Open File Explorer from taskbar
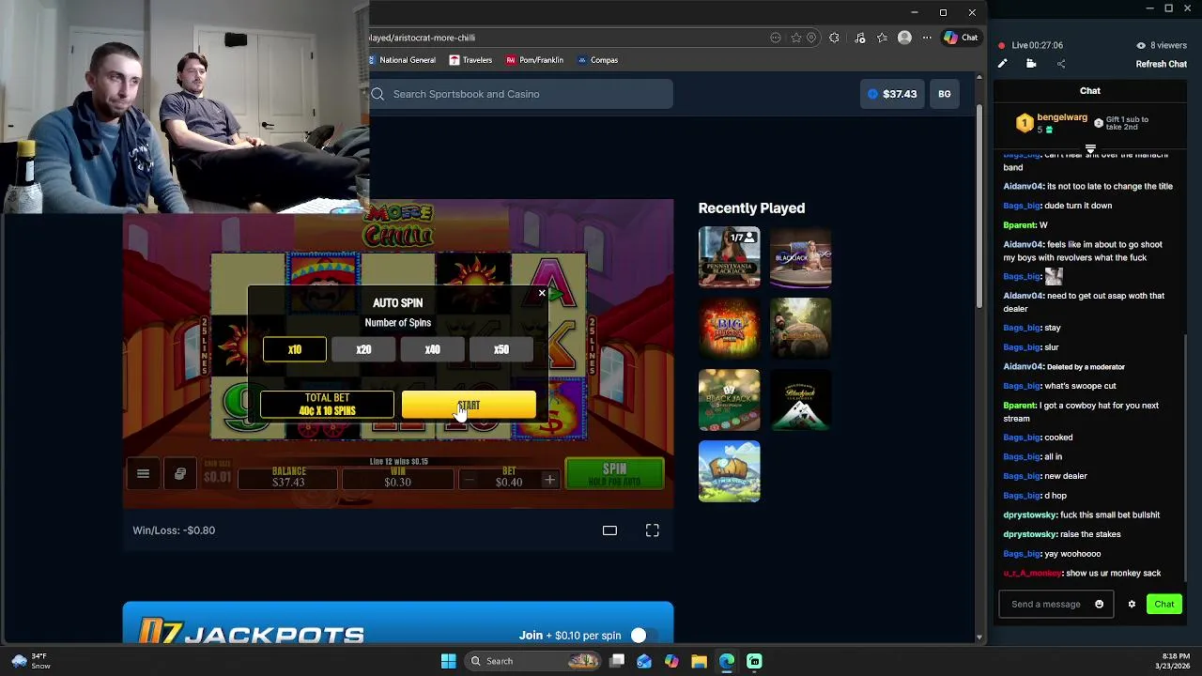Viewport: 1202px width, 676px height. [699, 661]
